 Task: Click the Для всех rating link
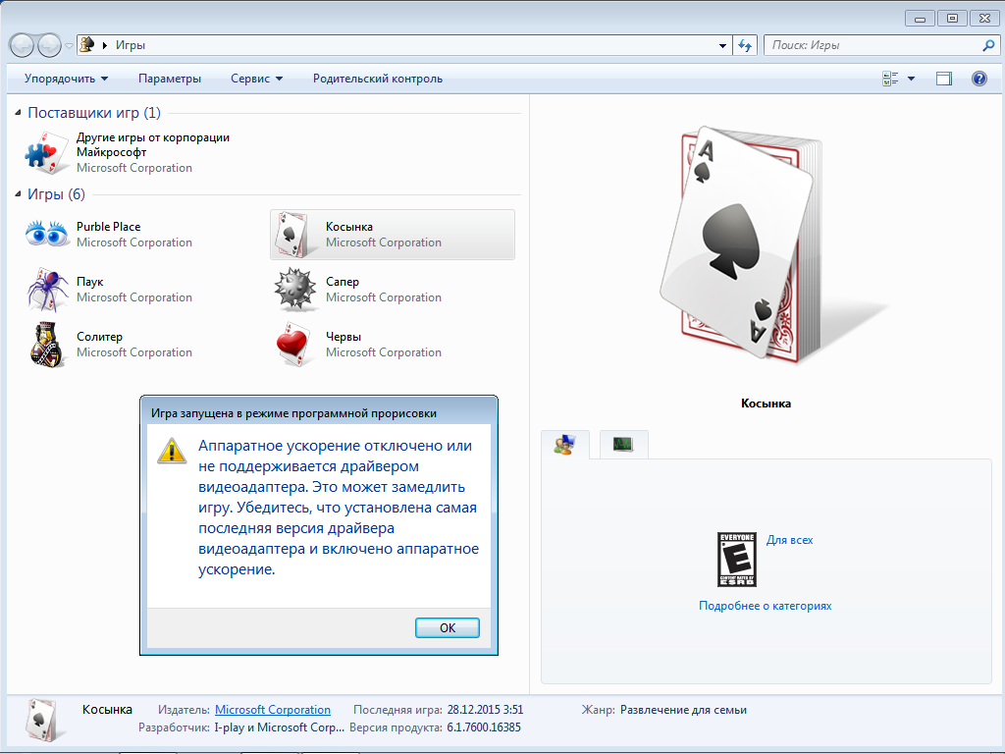(x=790, y=540)
